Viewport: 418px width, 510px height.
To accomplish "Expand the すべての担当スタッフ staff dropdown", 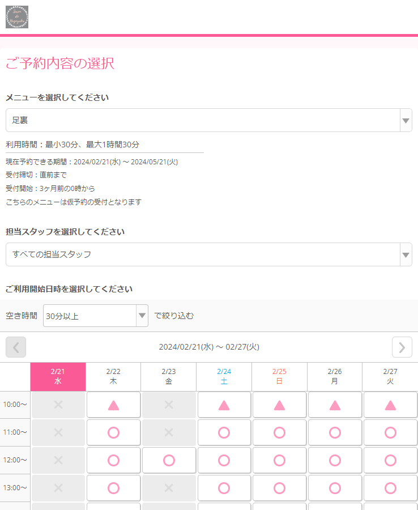I will point(208,254).
